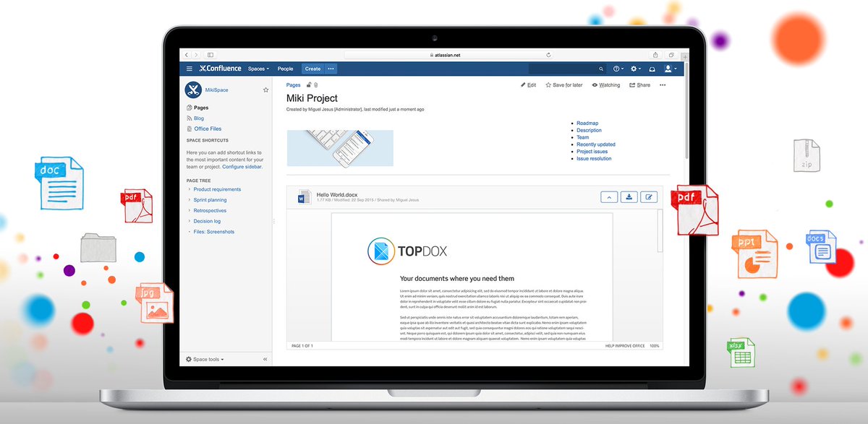Open the Spaces dropdown
This screenshot has height=424, width=868.
(258, 69)
